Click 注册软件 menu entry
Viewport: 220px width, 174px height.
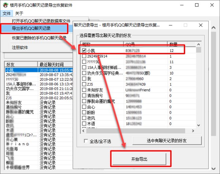click(x=20, y=48)
